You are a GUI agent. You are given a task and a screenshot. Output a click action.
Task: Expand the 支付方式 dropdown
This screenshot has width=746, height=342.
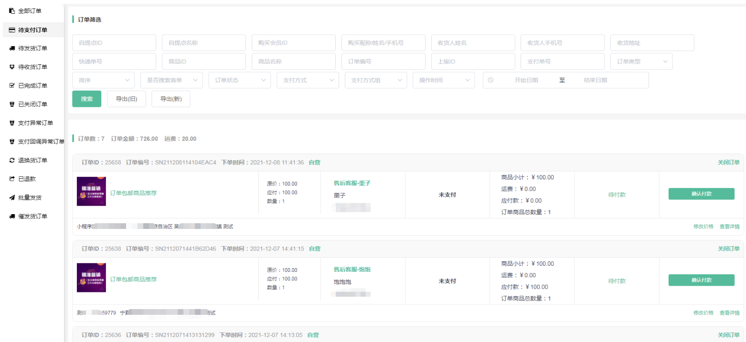[x=307, y=80]
